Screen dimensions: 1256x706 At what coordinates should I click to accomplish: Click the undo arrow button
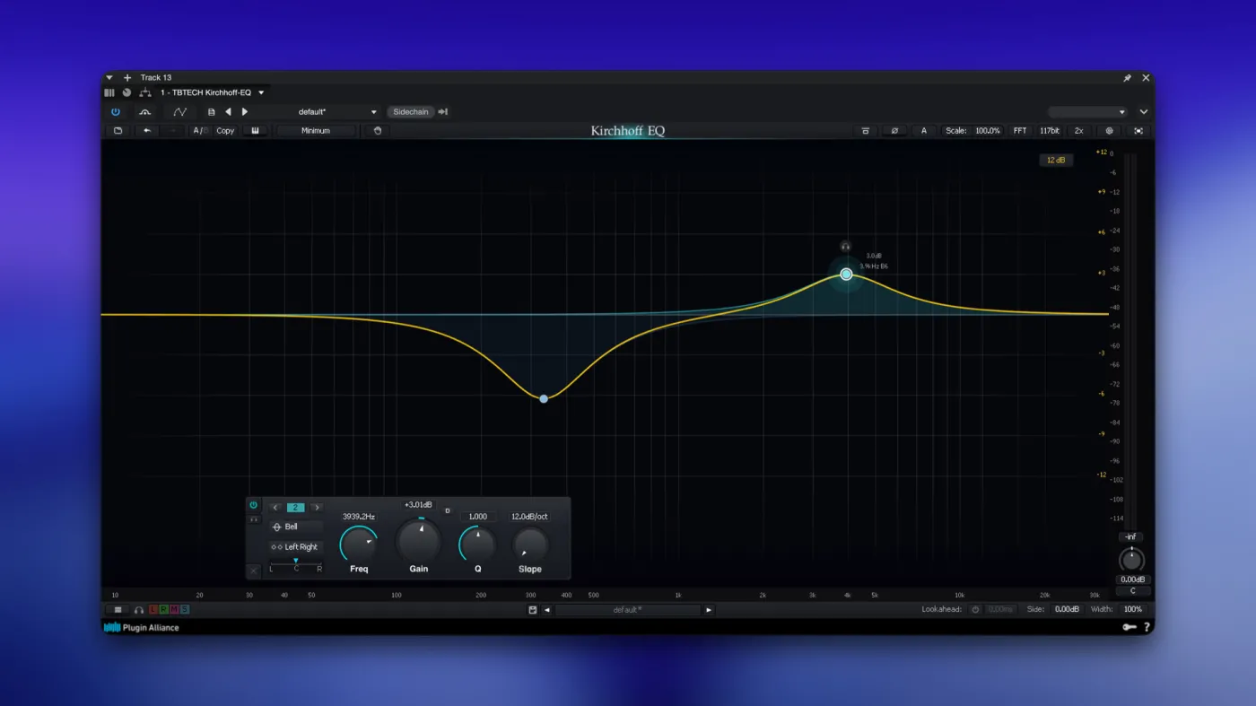(147, 131)
